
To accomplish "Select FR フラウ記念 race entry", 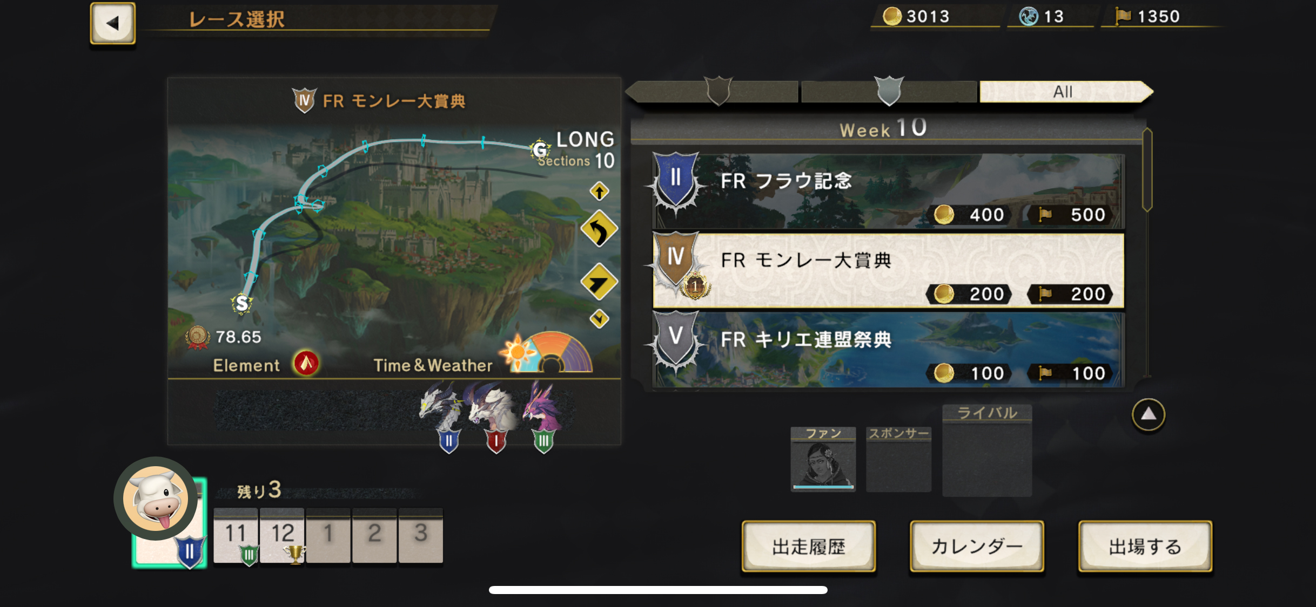I will [888, 192].
